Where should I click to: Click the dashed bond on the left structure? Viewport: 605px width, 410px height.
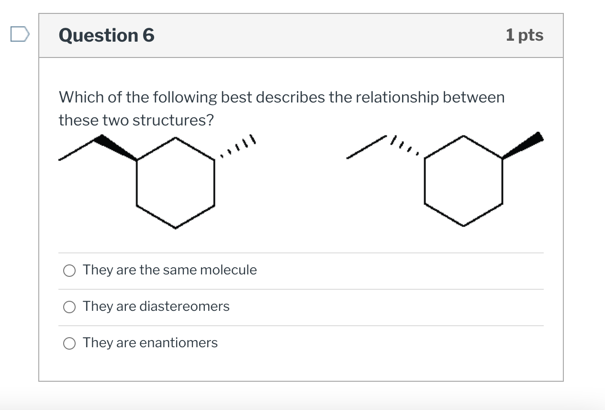[x=237, y=146]
